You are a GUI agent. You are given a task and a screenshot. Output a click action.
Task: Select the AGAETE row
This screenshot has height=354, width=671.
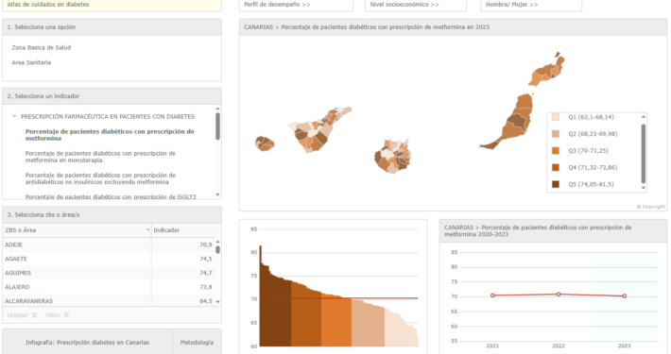pos(109,259)
